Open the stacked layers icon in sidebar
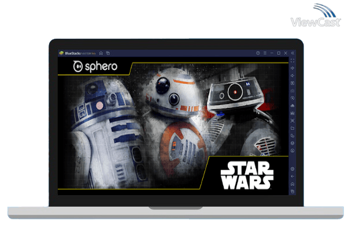Screen dimensions: 348x239 [x=293, y=143]
